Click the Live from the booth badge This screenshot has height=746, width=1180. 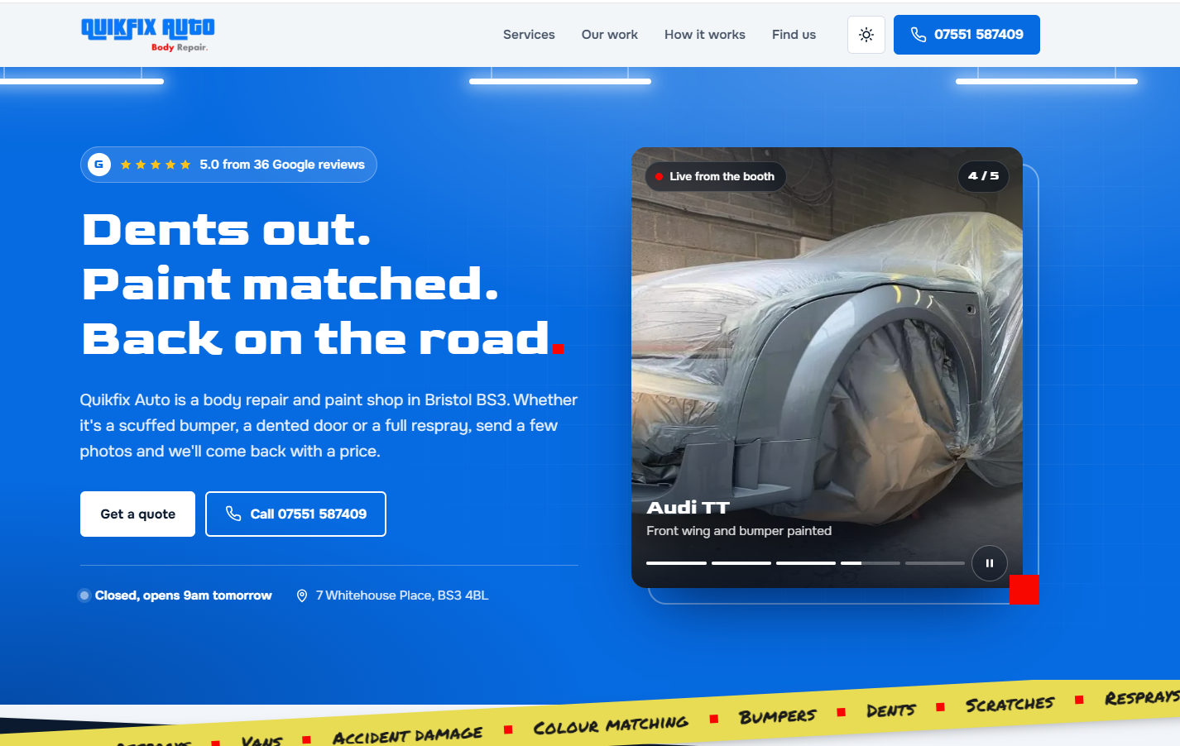click(715, 176)
